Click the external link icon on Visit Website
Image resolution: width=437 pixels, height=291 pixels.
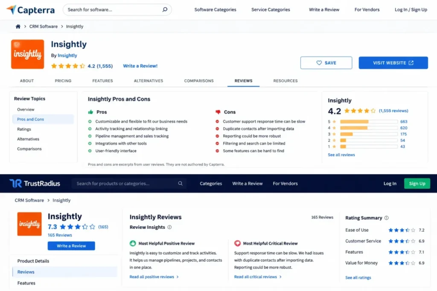click(x=411, y=63)
